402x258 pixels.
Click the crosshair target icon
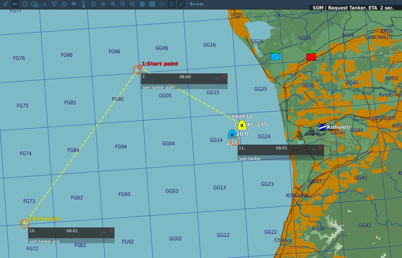point(64,4)
